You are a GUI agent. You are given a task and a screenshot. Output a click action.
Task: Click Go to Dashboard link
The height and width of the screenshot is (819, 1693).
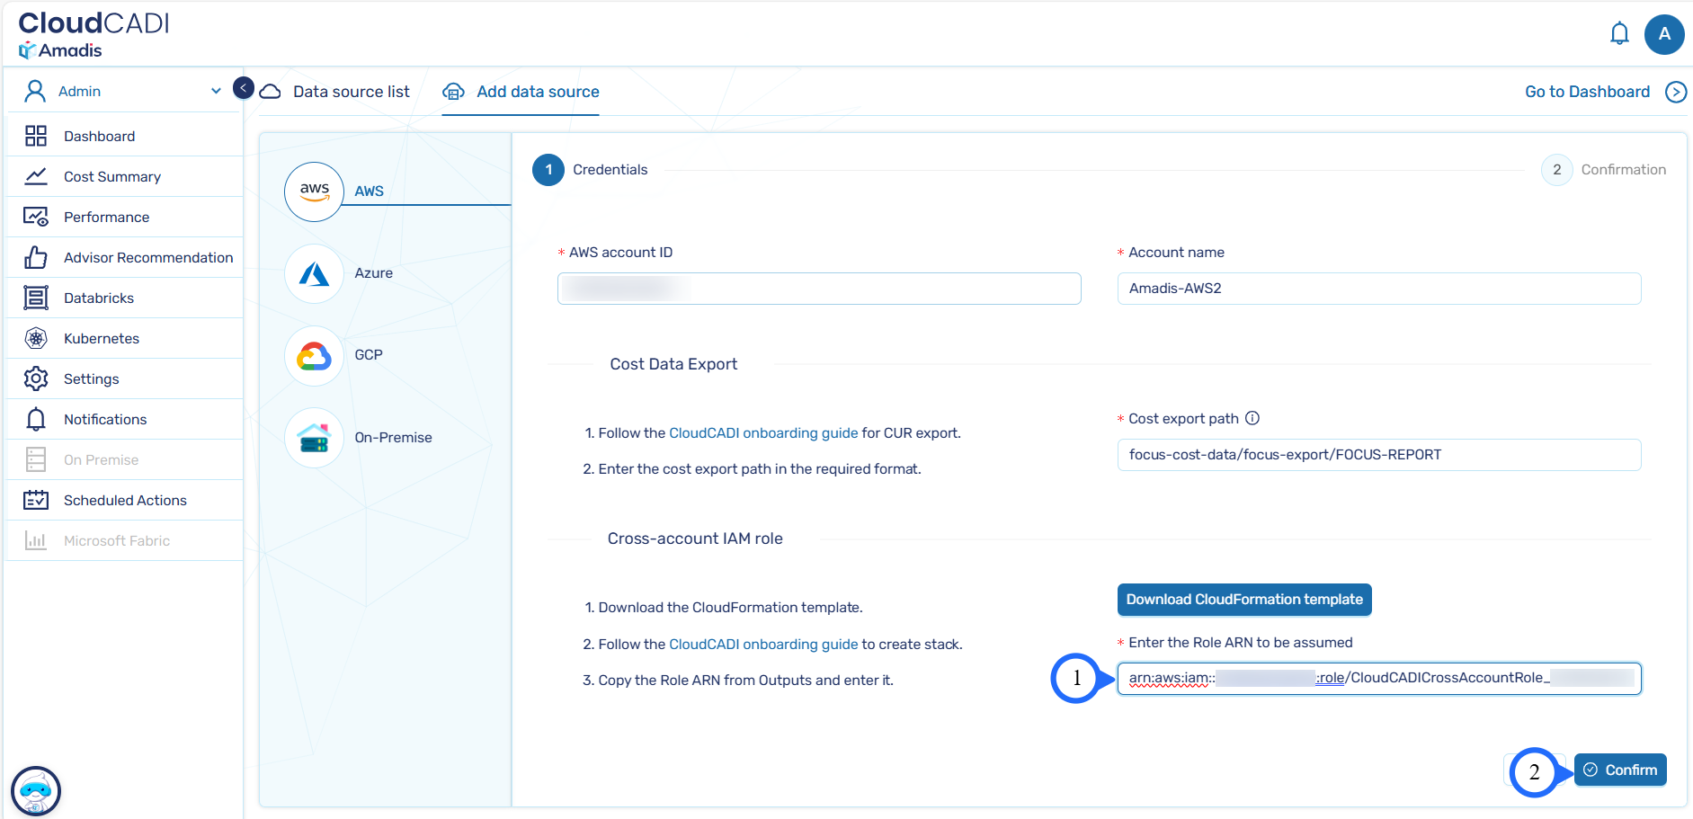[x=1587, y=92]
